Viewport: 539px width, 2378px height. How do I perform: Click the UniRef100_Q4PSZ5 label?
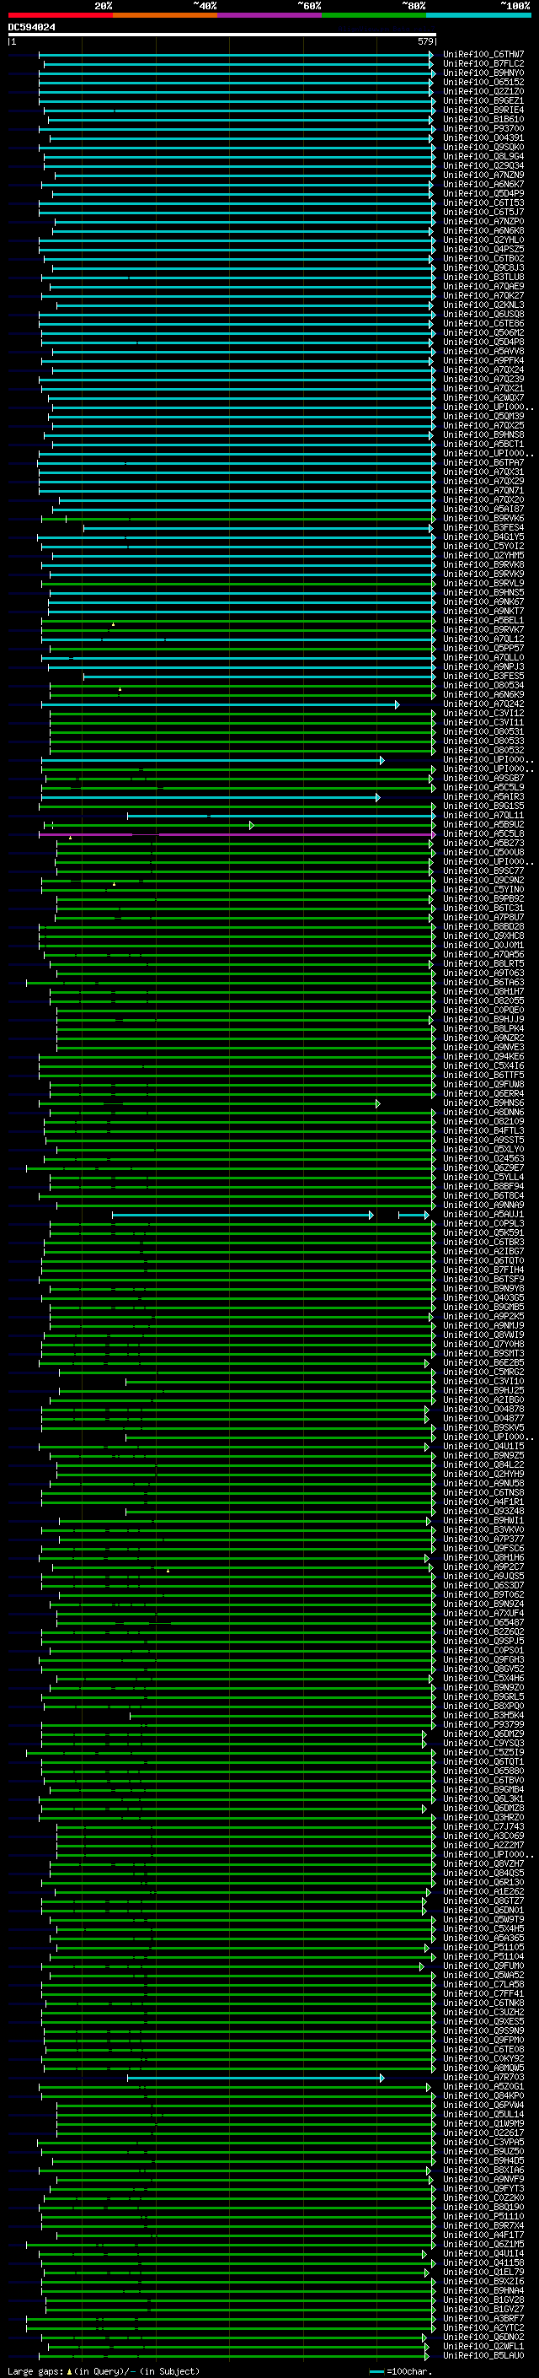click(x=483, y=249)
